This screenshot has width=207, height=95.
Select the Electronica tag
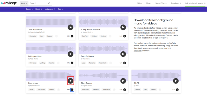33,36
